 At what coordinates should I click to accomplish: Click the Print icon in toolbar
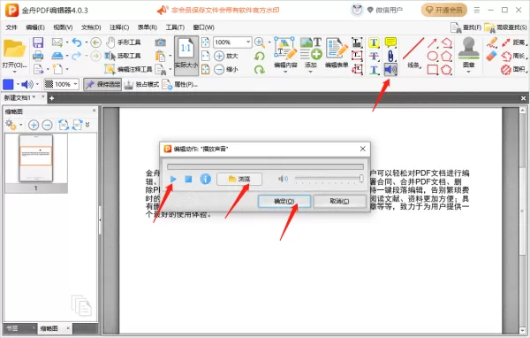click(38, 56)
